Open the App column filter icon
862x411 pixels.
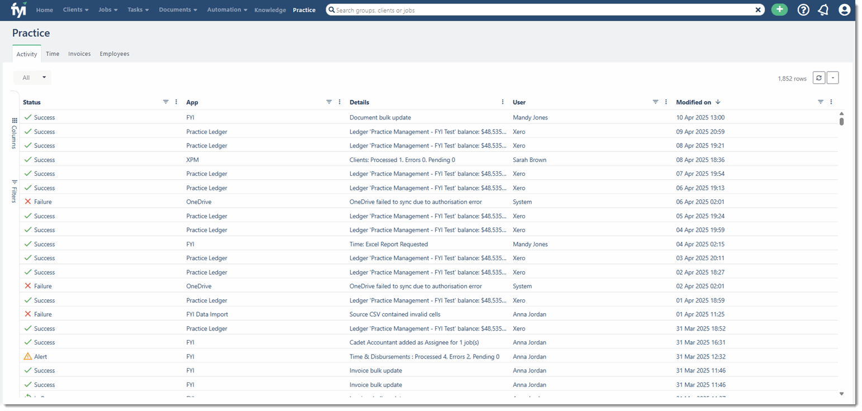[x=329, y=102]
